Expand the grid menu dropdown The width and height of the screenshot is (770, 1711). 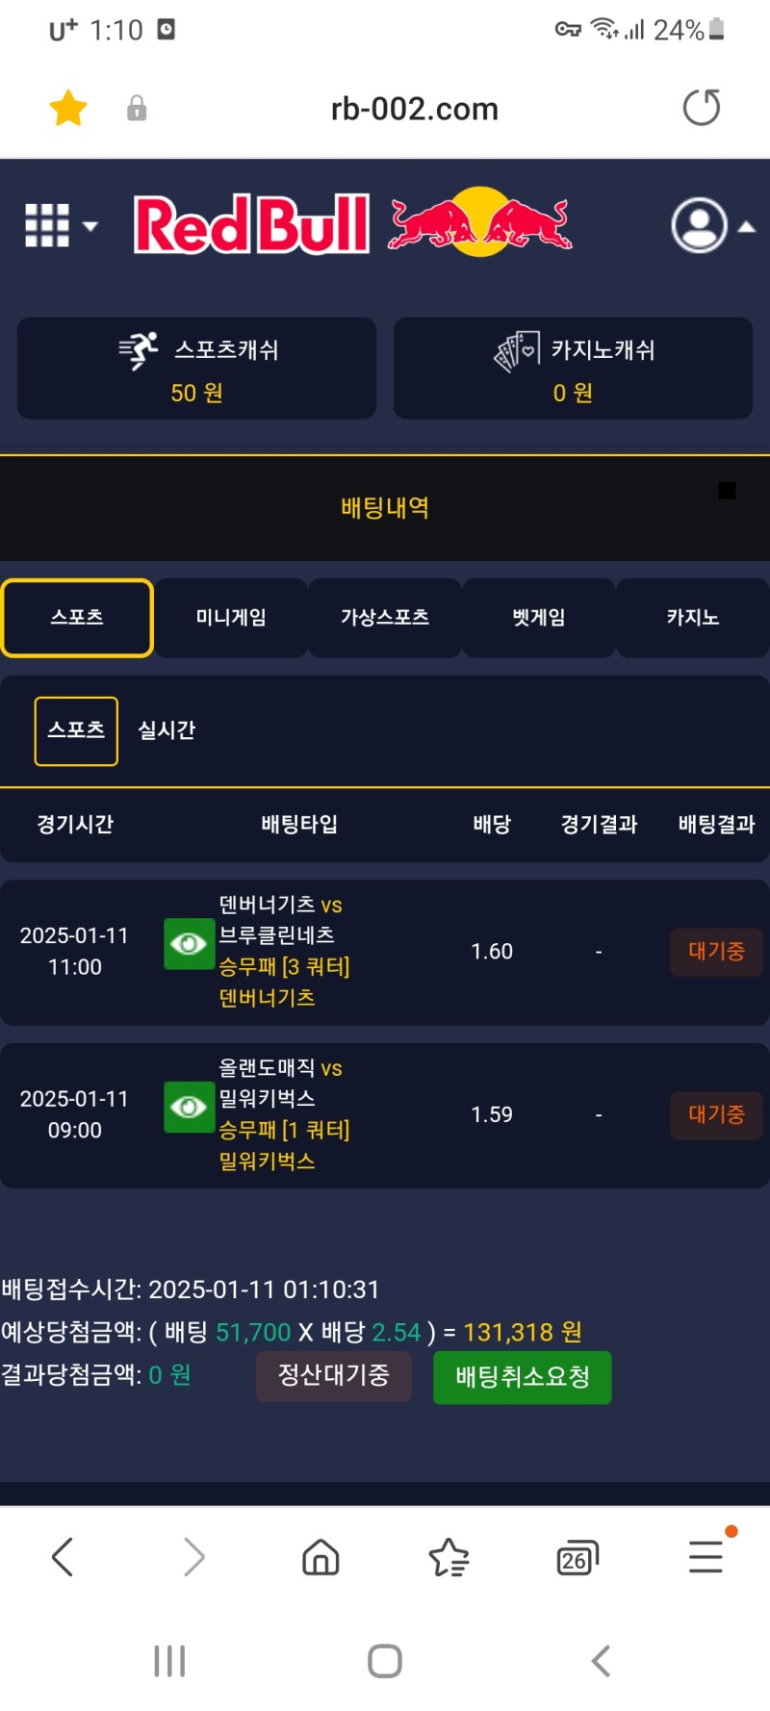61,226
